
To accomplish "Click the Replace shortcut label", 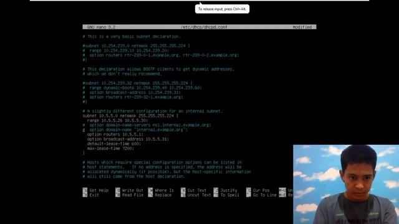I will point(163,195).
